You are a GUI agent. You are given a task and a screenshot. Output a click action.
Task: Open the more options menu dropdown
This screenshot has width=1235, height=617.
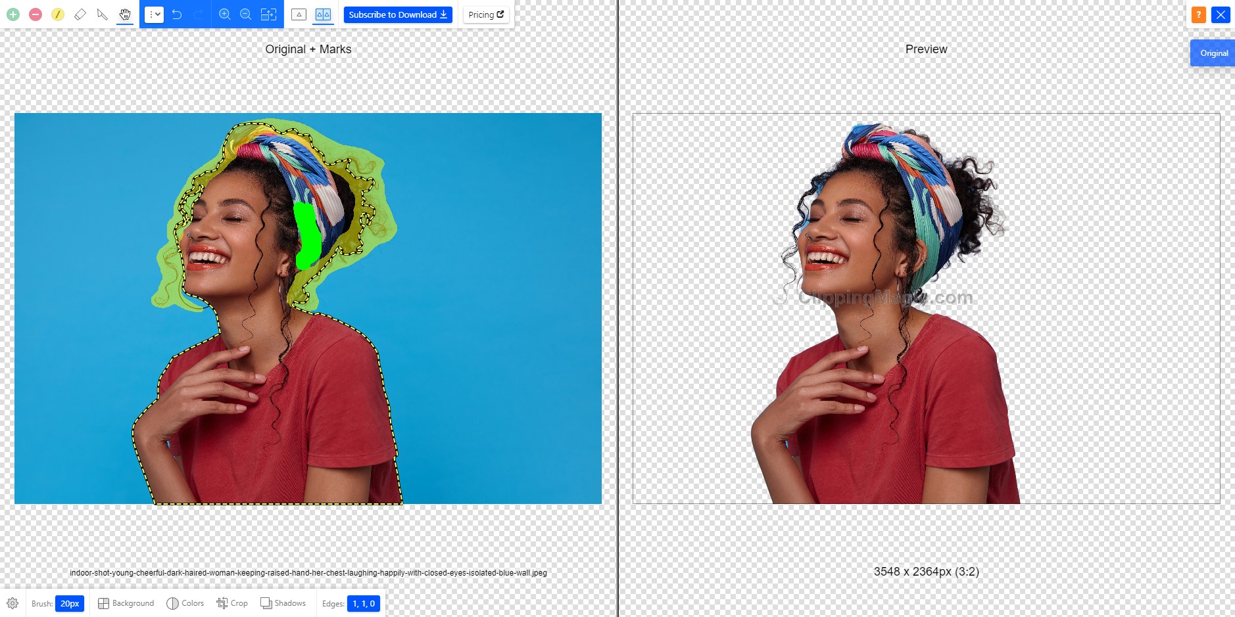[x=154, y=14]
